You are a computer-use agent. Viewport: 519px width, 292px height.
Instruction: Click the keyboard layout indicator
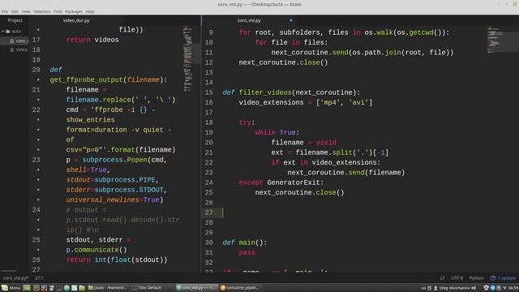pyautogui.click(x=423, y=288)
